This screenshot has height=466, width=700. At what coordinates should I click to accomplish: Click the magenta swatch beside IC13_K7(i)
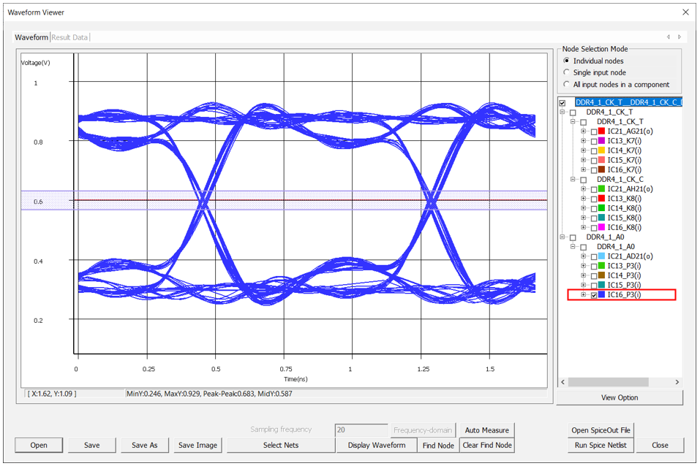[602, 141]
